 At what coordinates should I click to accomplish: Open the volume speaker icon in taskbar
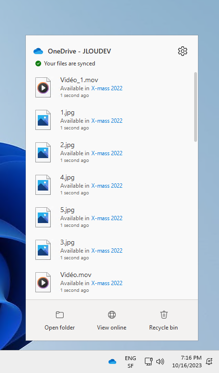click(160, 362)
